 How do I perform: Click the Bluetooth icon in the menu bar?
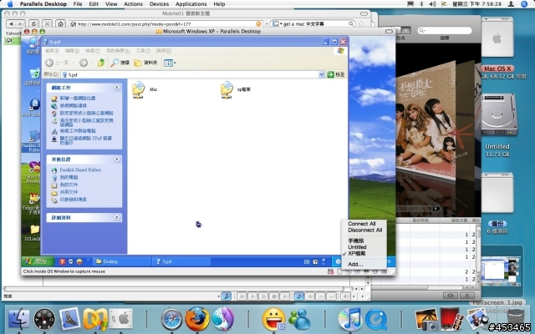click(x=421, y=4)
